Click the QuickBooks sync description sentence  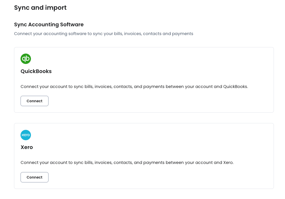[134, 87]
